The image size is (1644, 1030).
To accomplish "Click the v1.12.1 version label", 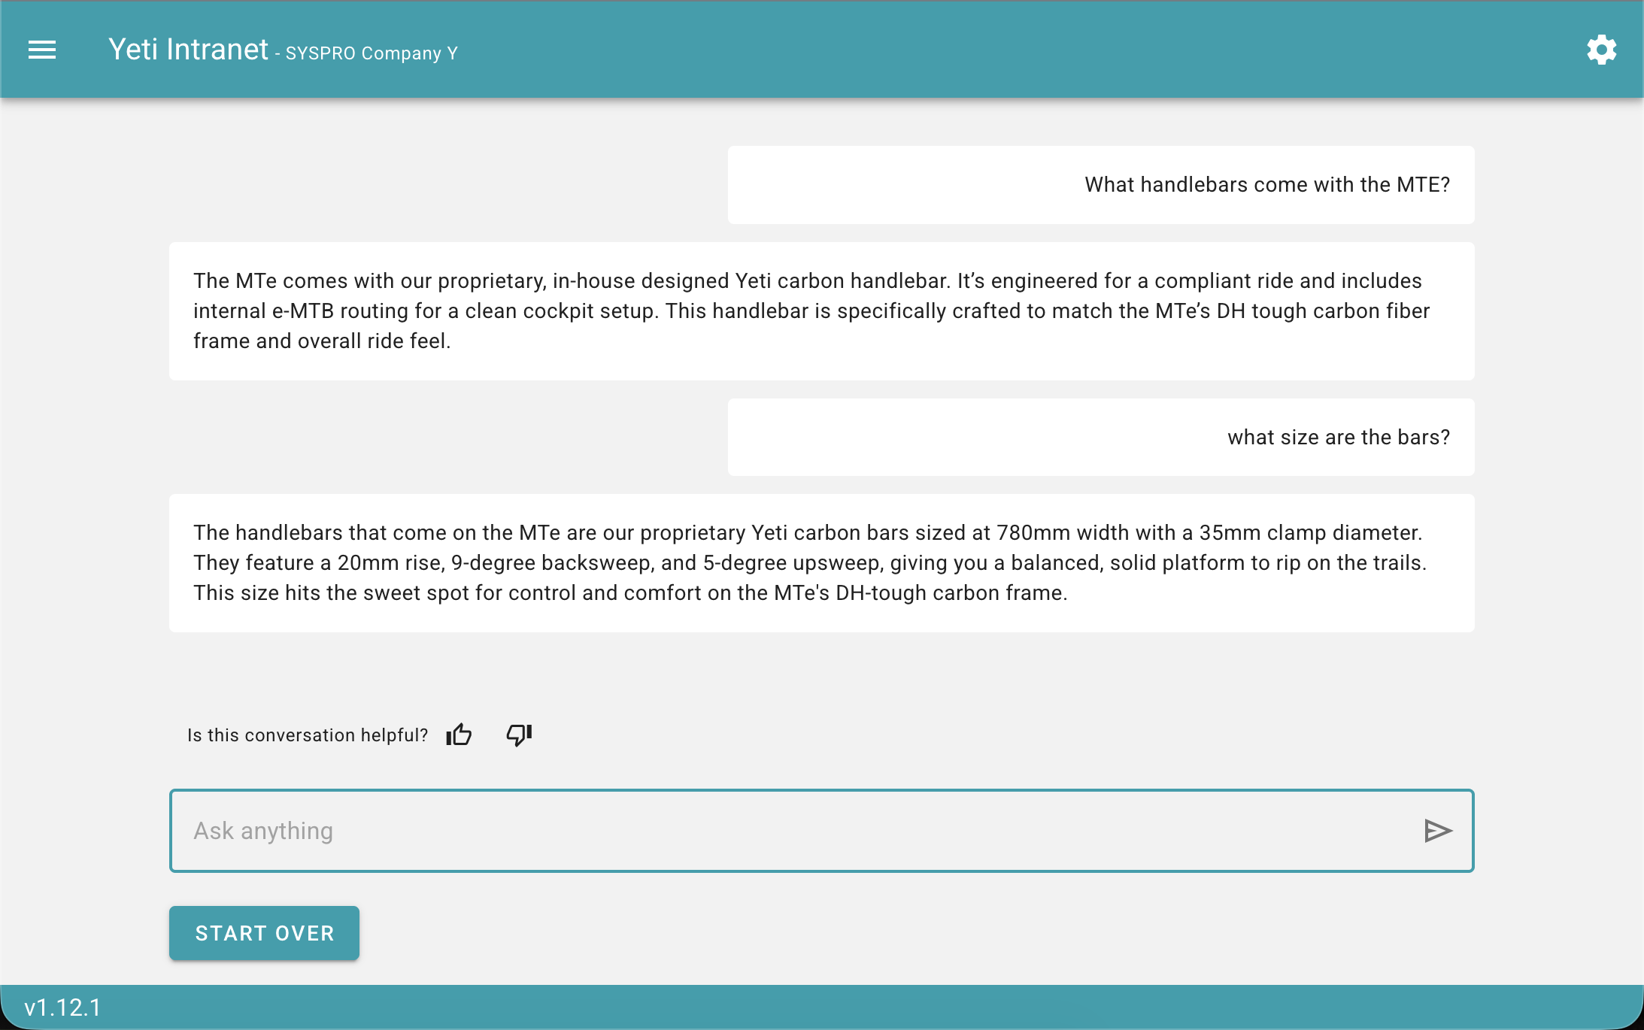I will [62, 1007].
